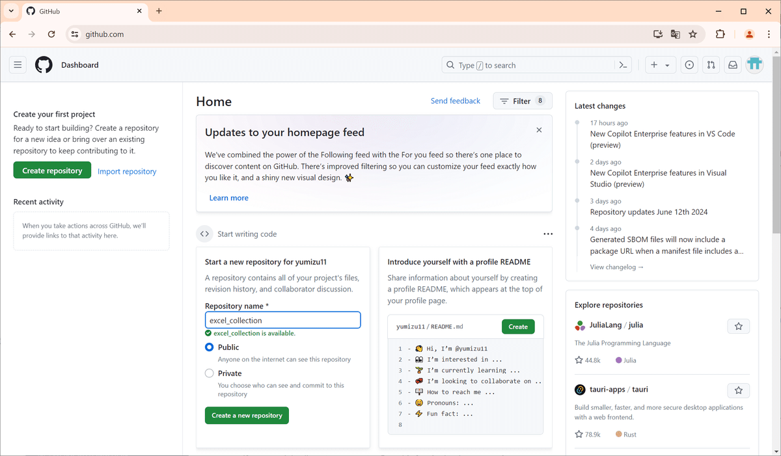781x456 pixels.
Task: Click the translate page icon
Action: coord(676,34)
